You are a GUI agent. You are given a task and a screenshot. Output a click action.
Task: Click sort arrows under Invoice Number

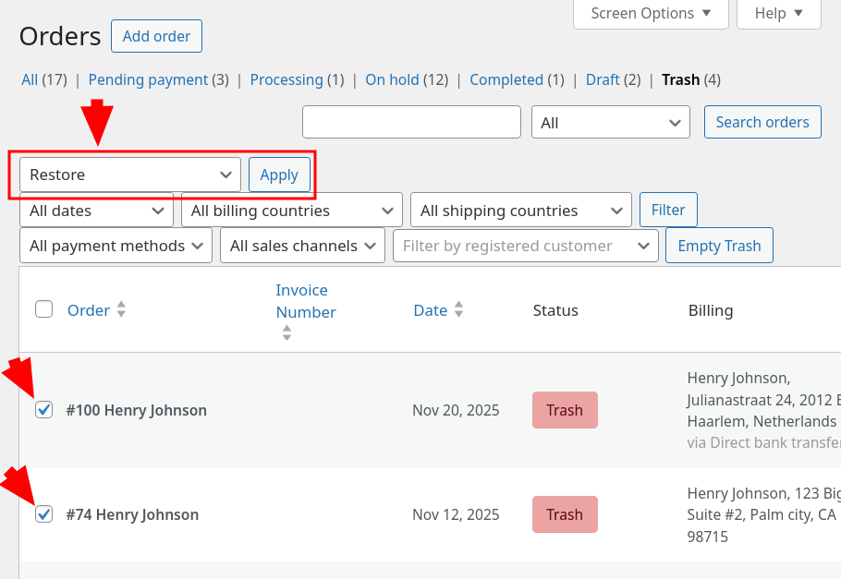pyautogui.click(x=286, y=332)
